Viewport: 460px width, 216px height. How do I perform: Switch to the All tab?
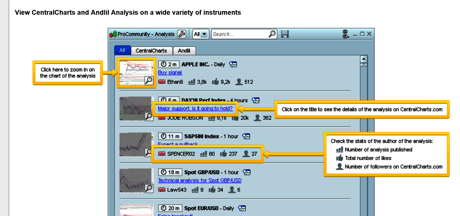coord(123,50)
